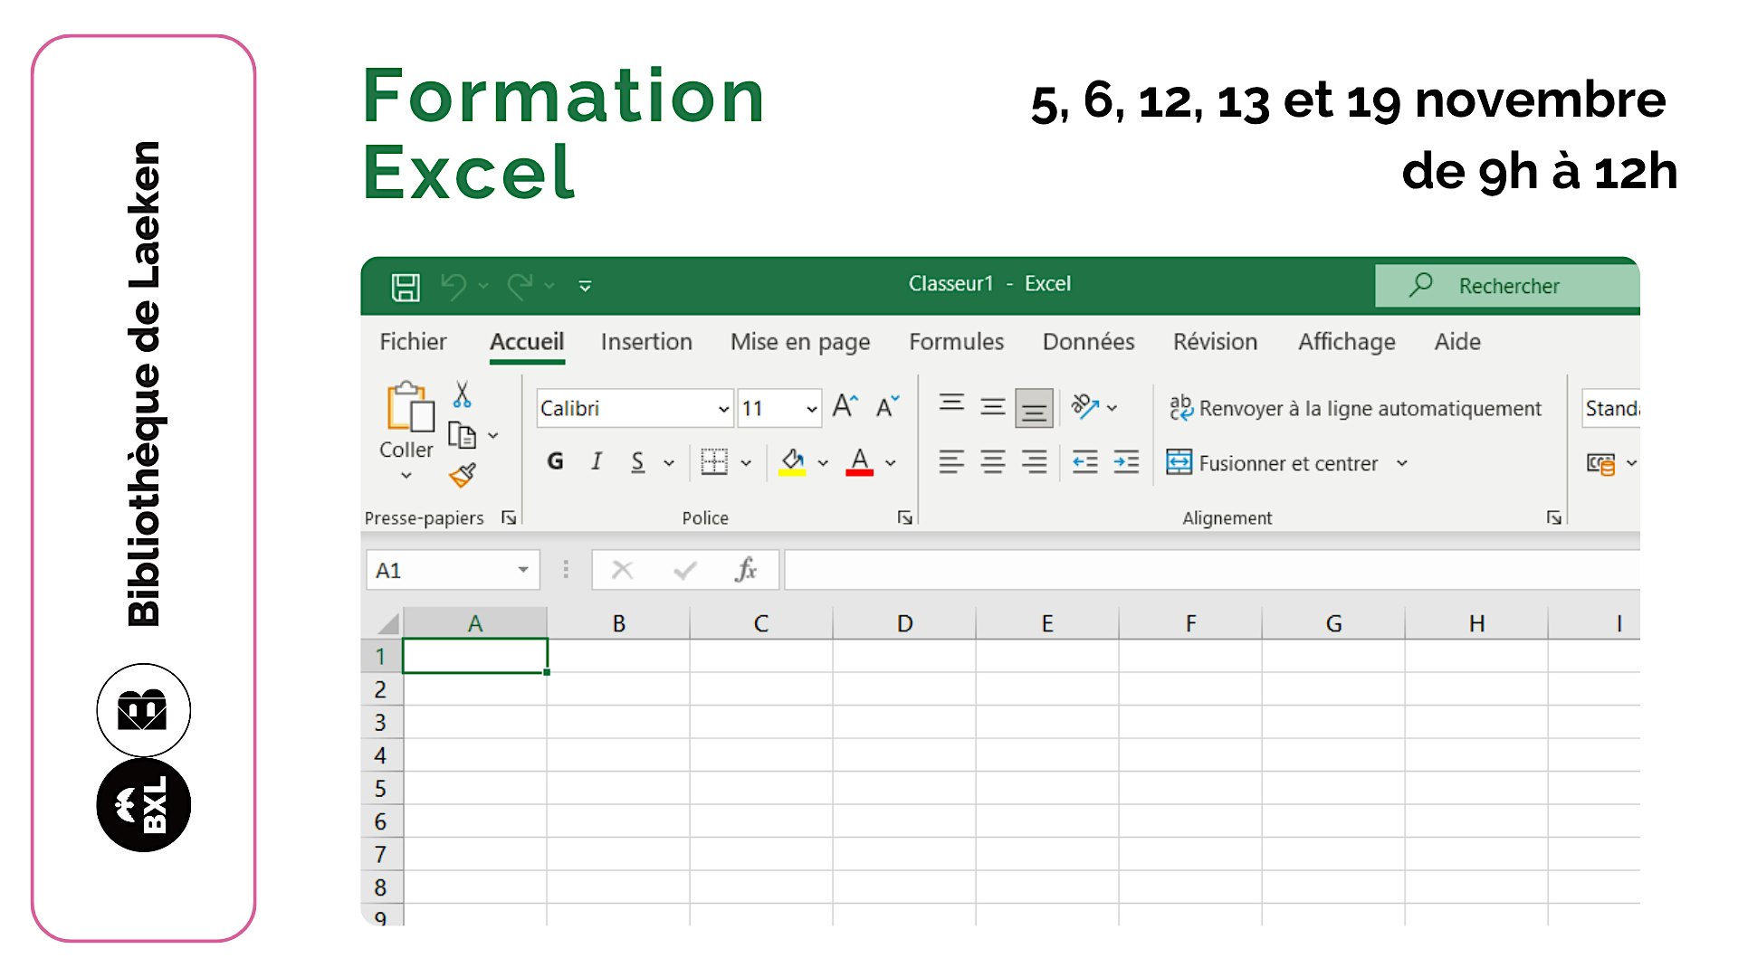Screen dimensions: 1738x977
Task: Click the Redo arrow icon
Action: (520, 287)
